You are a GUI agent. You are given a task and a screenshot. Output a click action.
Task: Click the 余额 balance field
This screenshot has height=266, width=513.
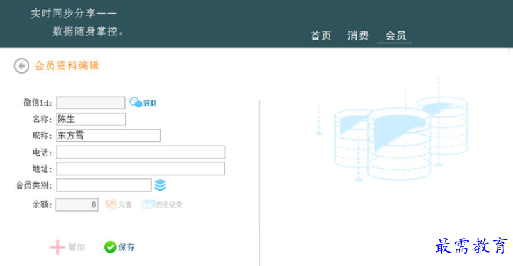(77, 205)
